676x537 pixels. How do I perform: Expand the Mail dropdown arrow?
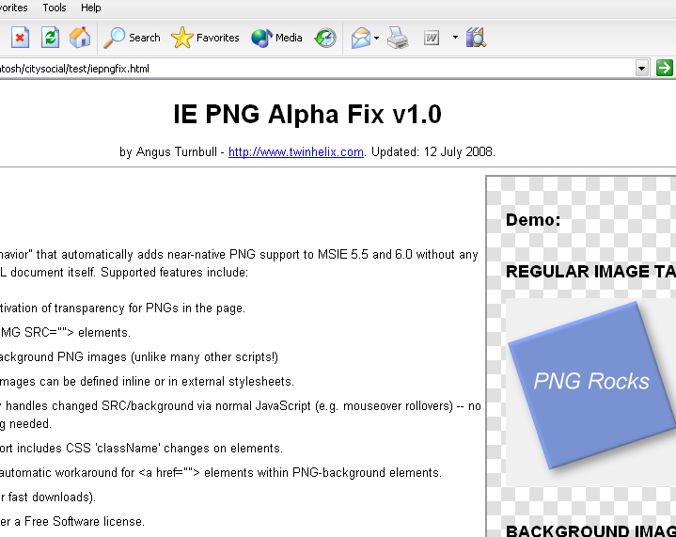[x=376, y=38]
